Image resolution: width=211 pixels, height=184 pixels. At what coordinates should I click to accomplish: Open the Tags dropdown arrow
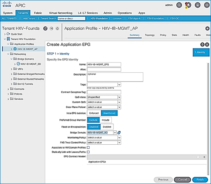[119, 85]
